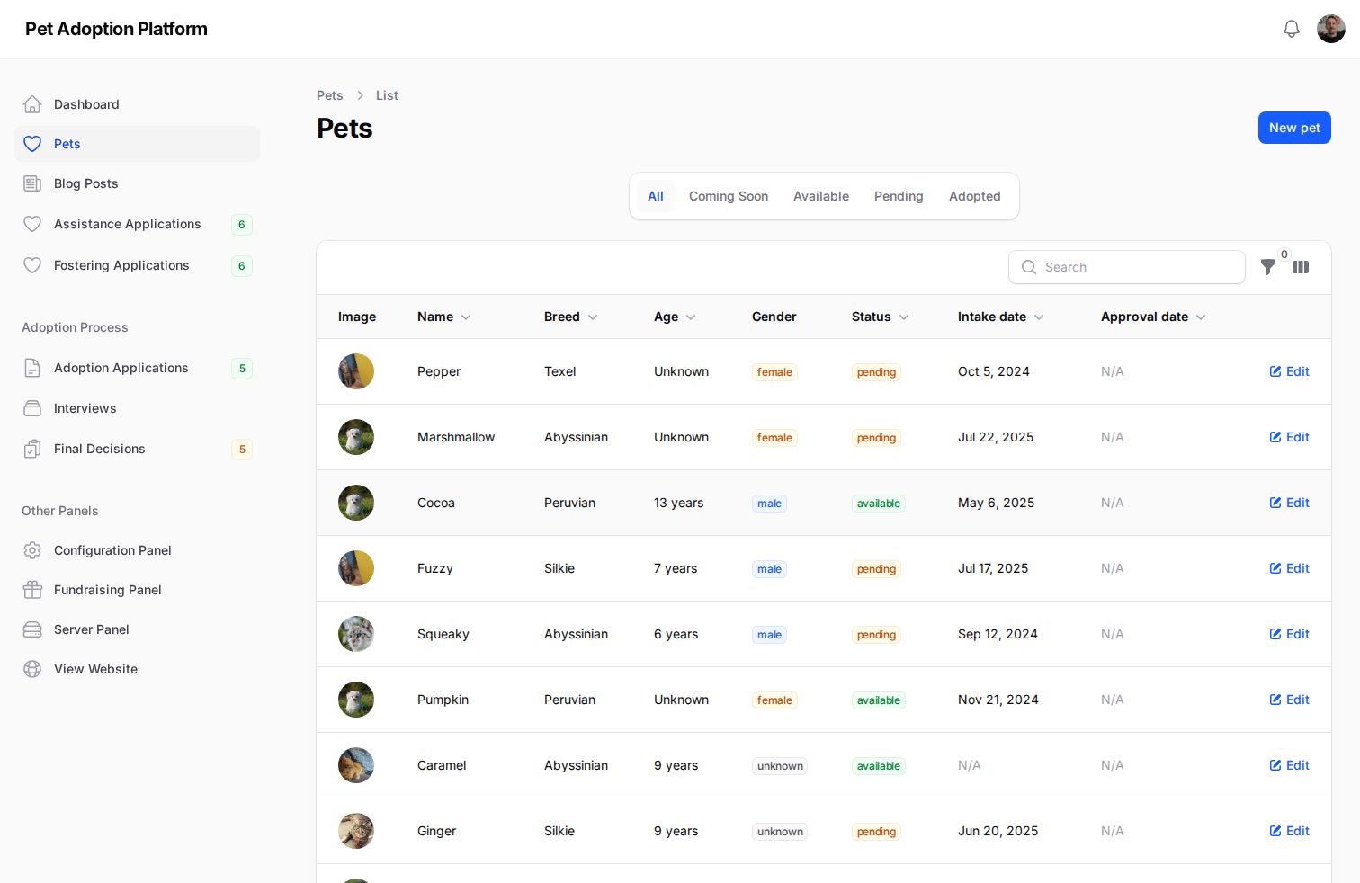Open Interviews in sidebar
The height and width of the screenshot is (883, 1360).
137,408
